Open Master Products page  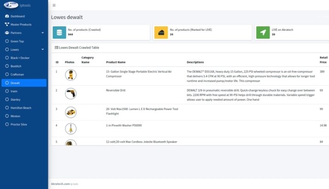click(x=21, y=24)
